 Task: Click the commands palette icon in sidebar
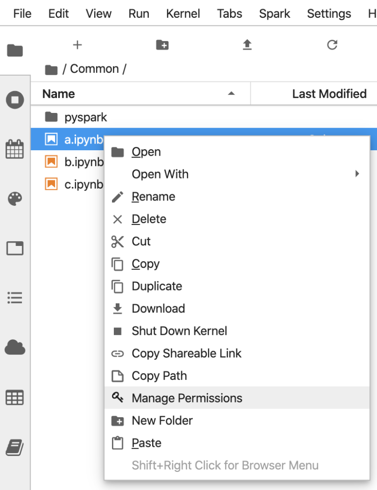click(14, 198)
